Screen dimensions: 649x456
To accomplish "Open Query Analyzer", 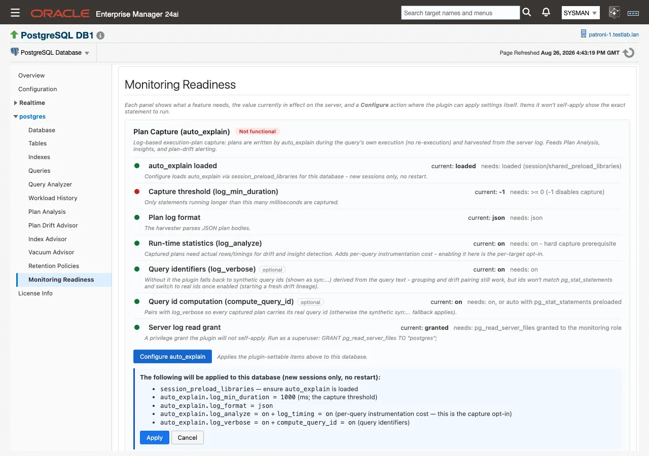I will pyautogui.click(x=50, y=184).
